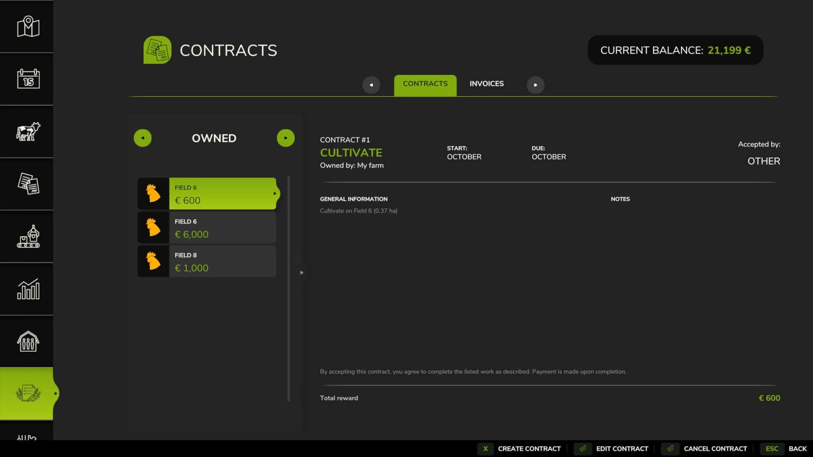Select the buildings icon in sidebar

coord(27,341)
